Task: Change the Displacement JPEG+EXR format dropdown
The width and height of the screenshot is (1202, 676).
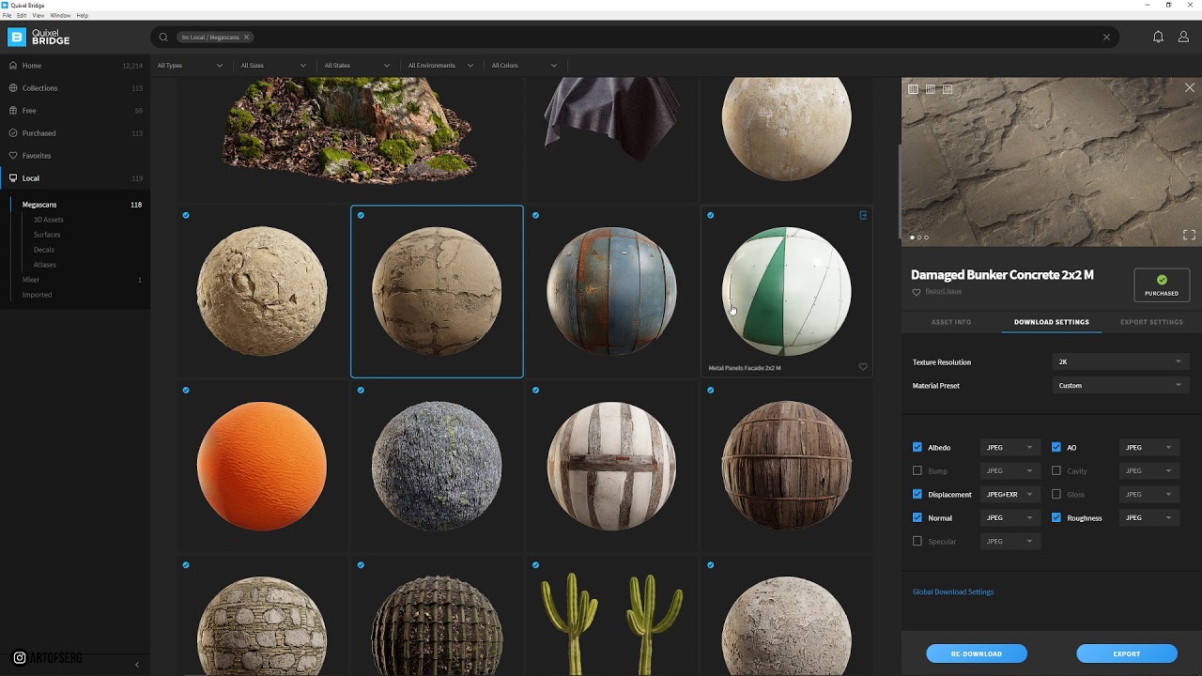Action: pyautogui.click(x=1010, y=495)
